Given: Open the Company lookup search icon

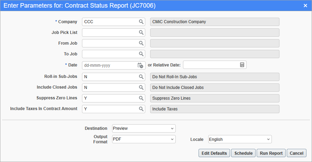Looking at the screenshot, I should (x=141, y=22).
